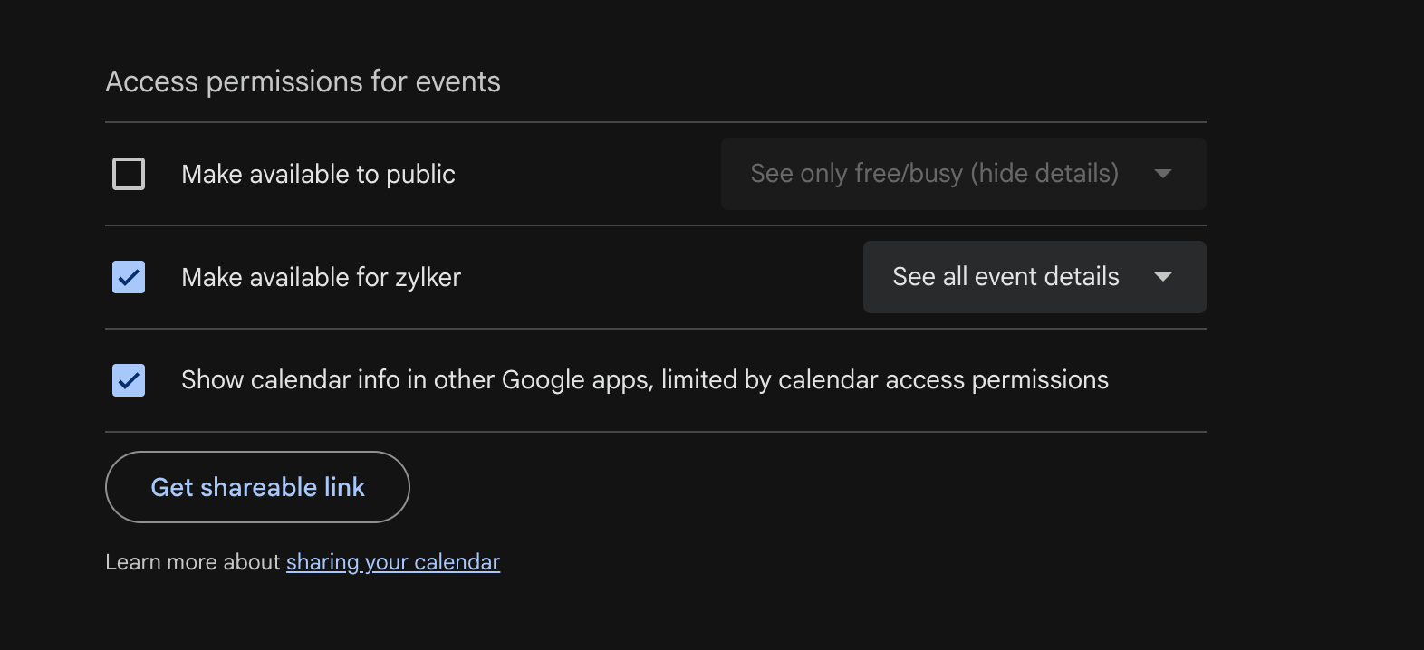Click the Make available to public label
Image resolution: width=1424 pixels, height=650 pixels.
(x=318, y=174)
